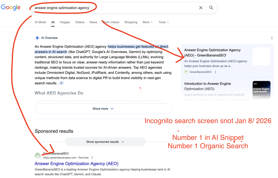Click greenbananaseo.com › Services URL
Image resolution: width=278 pixels, height=178 pixels.
tap(66, 158)
